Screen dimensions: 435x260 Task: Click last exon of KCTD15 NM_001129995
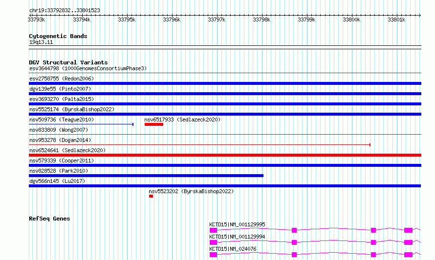click(409, 230)
